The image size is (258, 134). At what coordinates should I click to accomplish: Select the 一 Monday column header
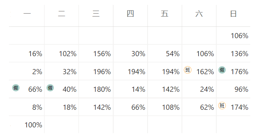coord(27,14)
